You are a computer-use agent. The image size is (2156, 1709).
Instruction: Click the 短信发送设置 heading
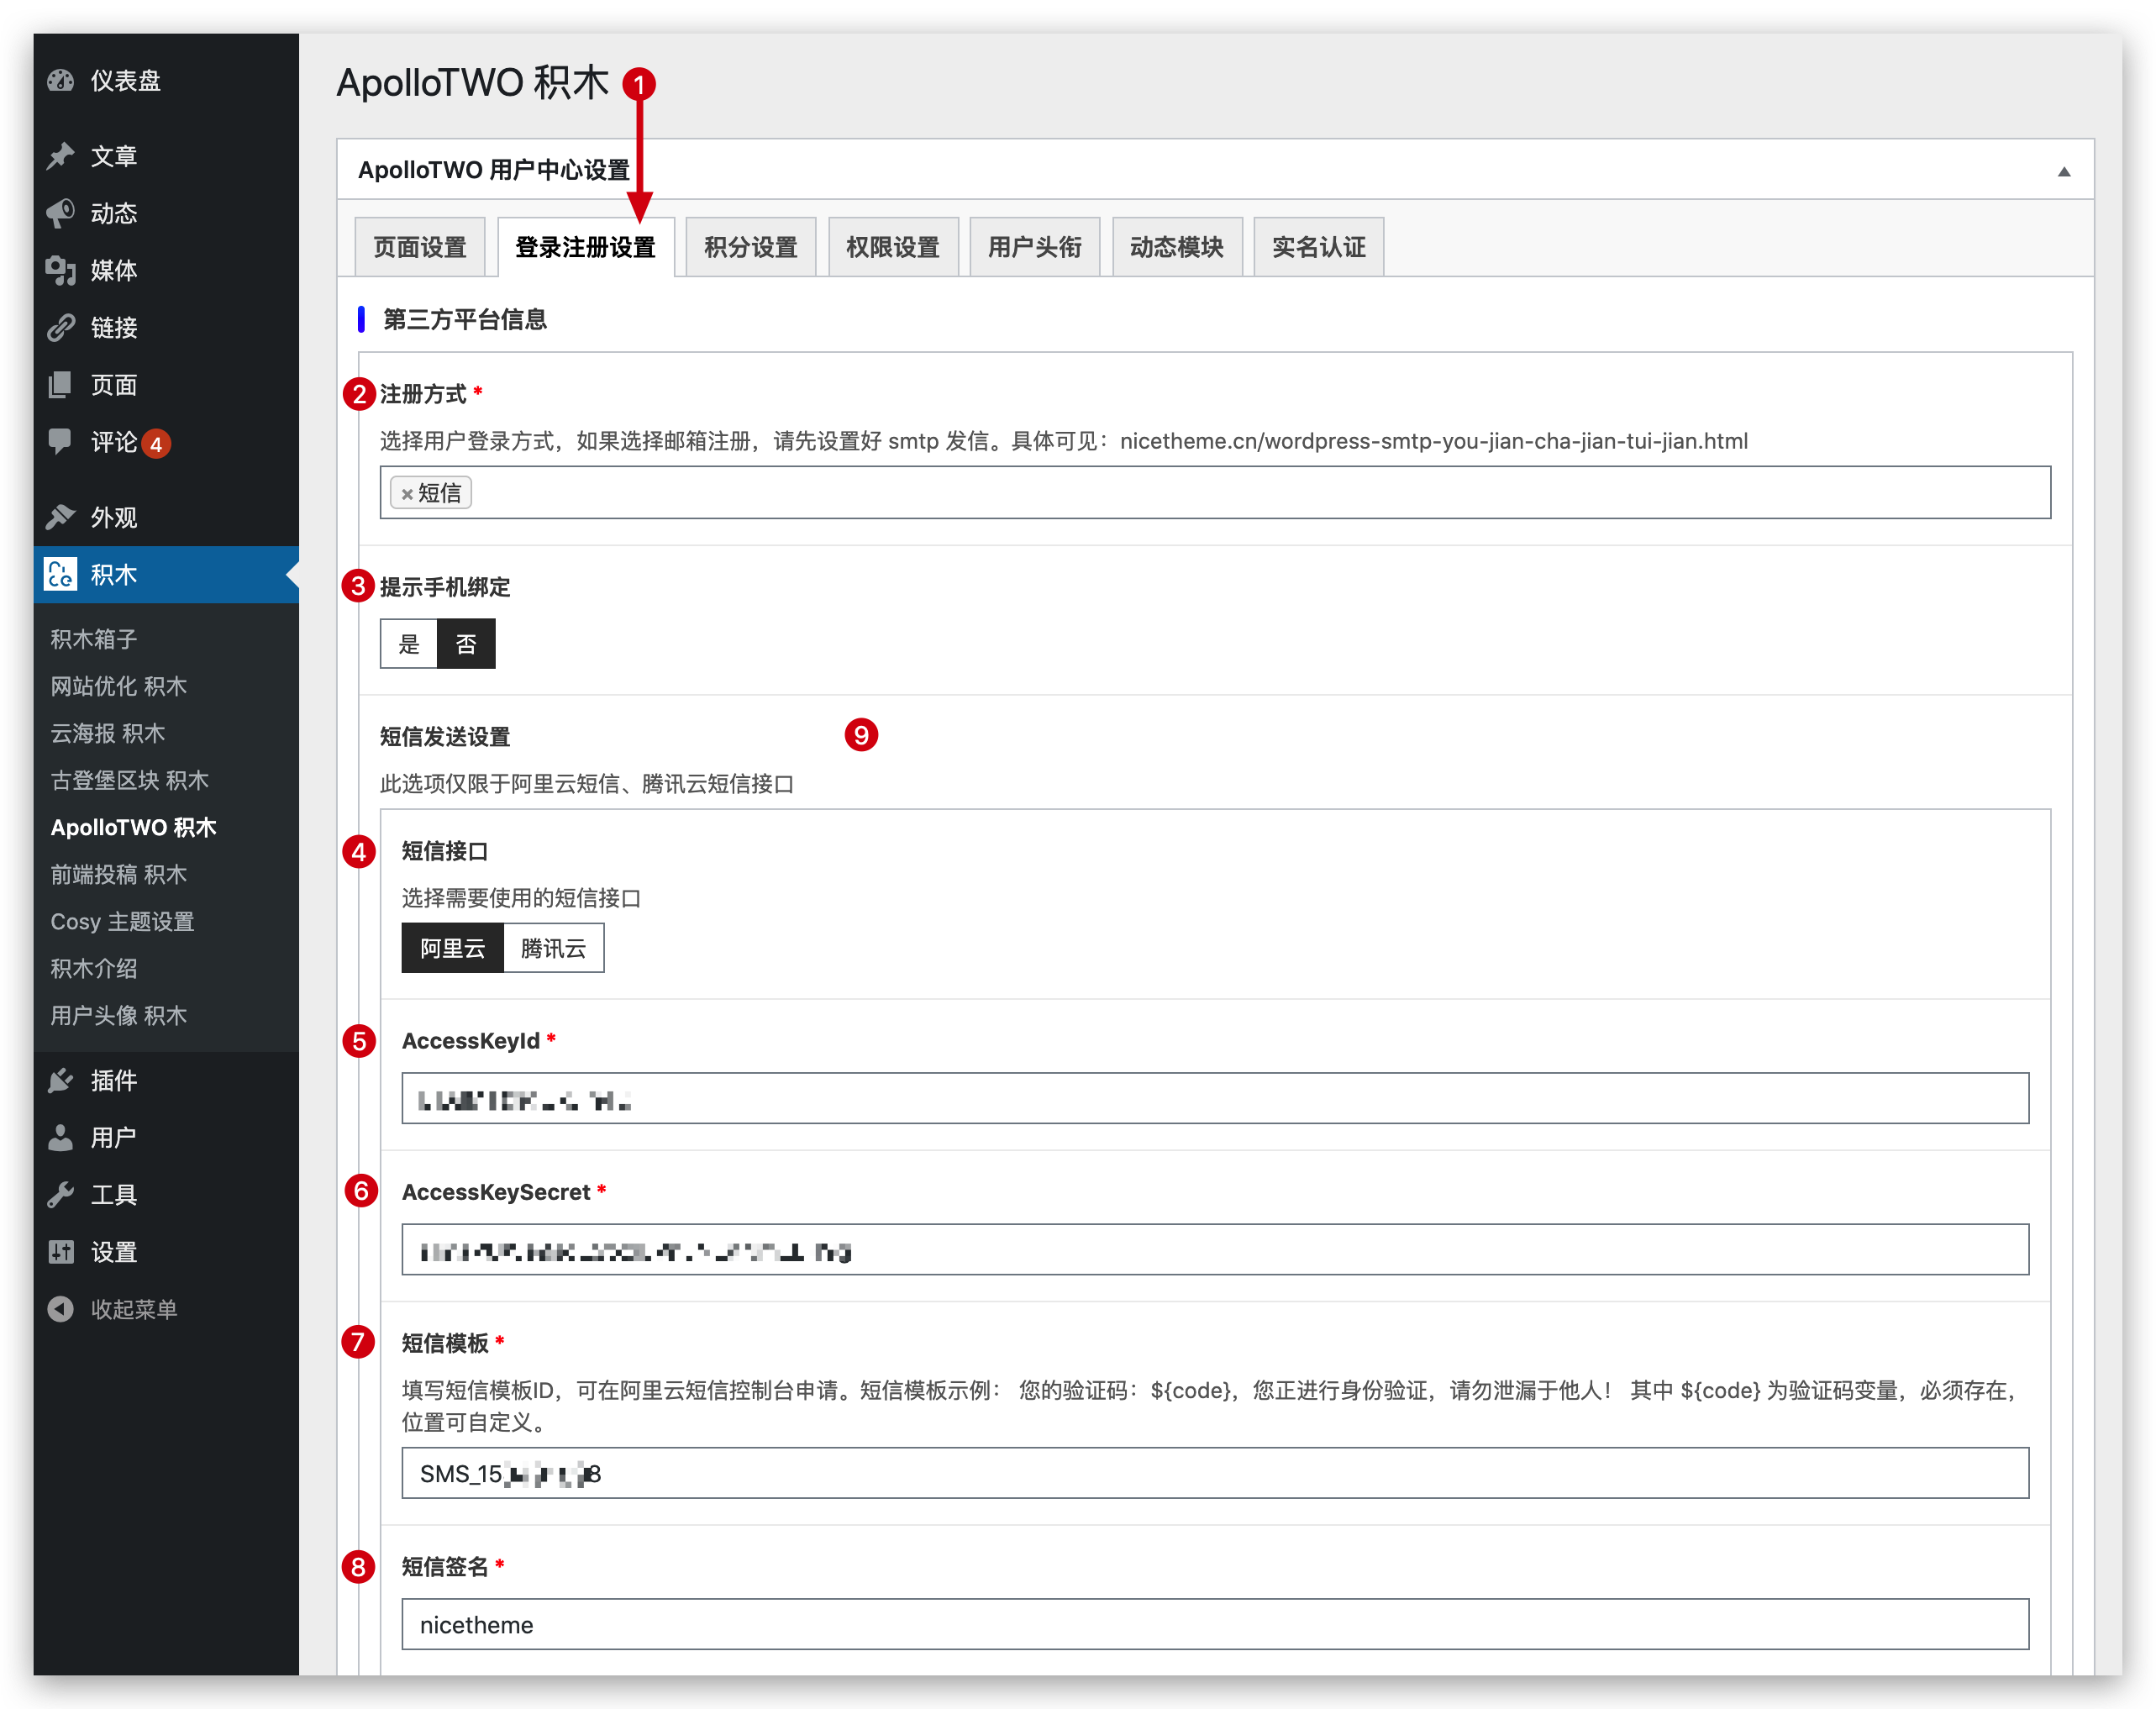pyautogui.click(x=445, y=737)
